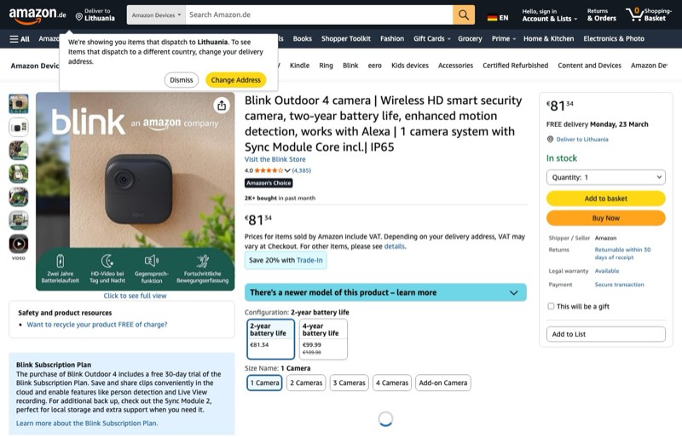Click the German flag language icon

[x=492, y=17]
